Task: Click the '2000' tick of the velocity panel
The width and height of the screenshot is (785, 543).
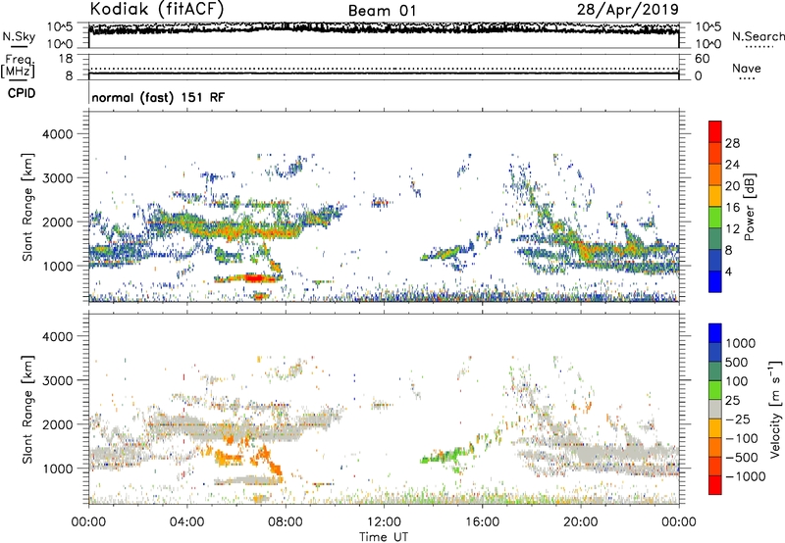Action: [x=58, y=424]
